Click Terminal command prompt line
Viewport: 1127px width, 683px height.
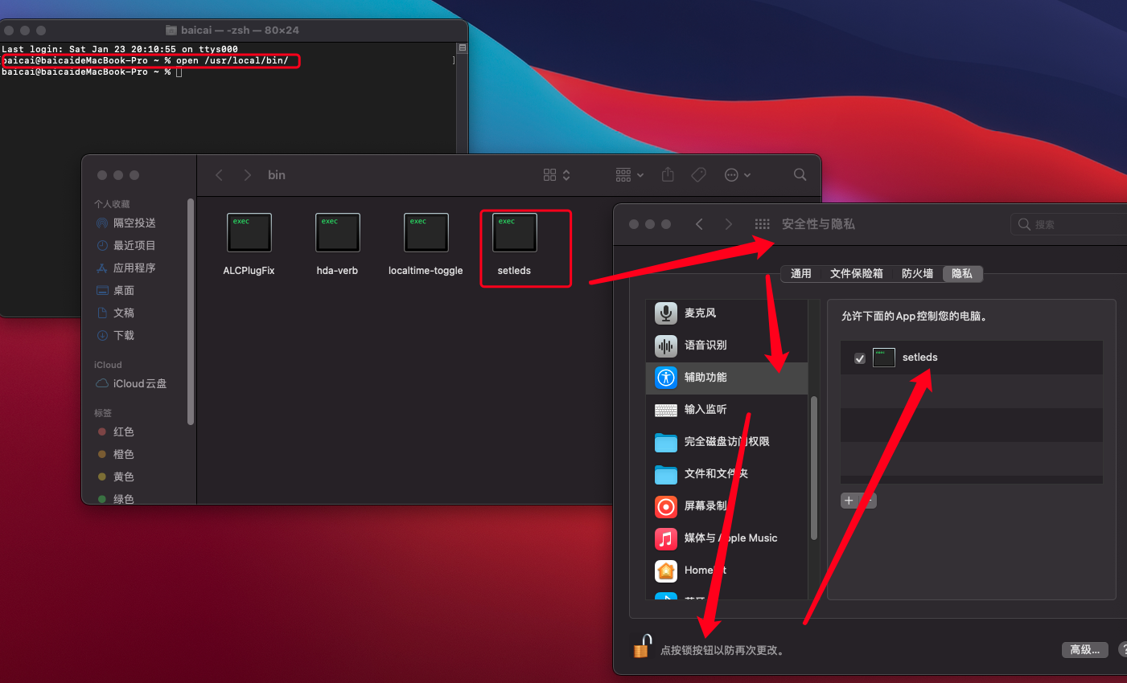pyautogui.click(x=92, y=72)
